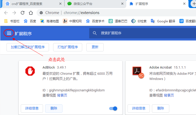Click the 扩展程序 page title
The height and width of the screenshot is (115, 196).
(23, 33)
